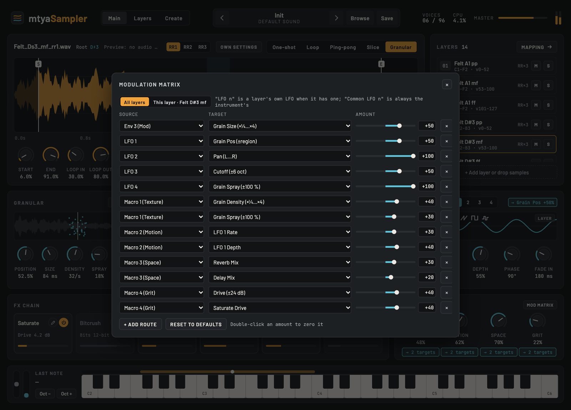Image resolution: width=571 pixels, height=410 pixels.
Task: Switch to the All layers tab
Action: click(x=135, y=102)
